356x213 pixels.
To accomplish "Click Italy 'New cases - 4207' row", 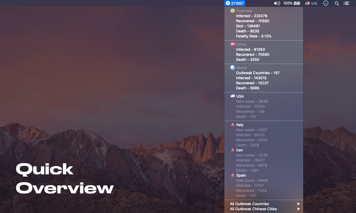I will click(x=264, y=130).
